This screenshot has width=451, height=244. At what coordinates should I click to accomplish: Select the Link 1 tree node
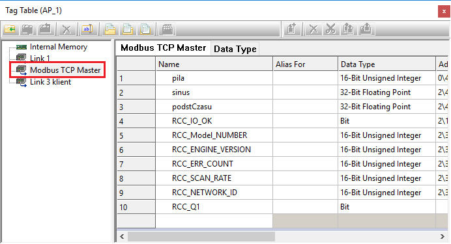(40, 59)
